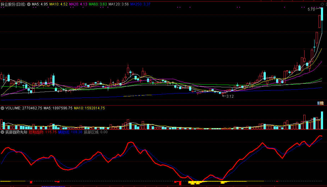The image size is (327, 187).
Task: Click the volume MA10: 1592814.75 readout
Action: coord(89,108)
